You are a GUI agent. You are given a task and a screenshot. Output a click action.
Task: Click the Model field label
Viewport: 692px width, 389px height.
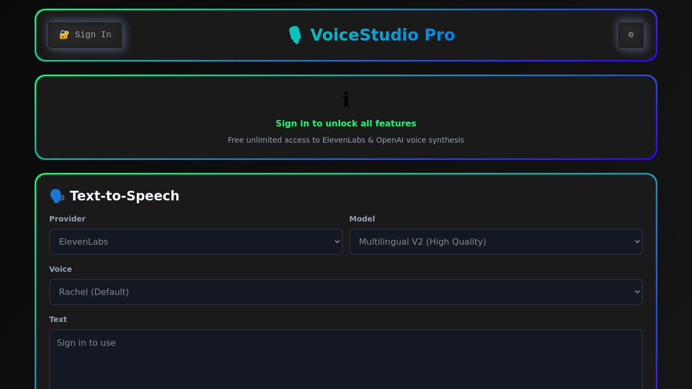(362, 219)
